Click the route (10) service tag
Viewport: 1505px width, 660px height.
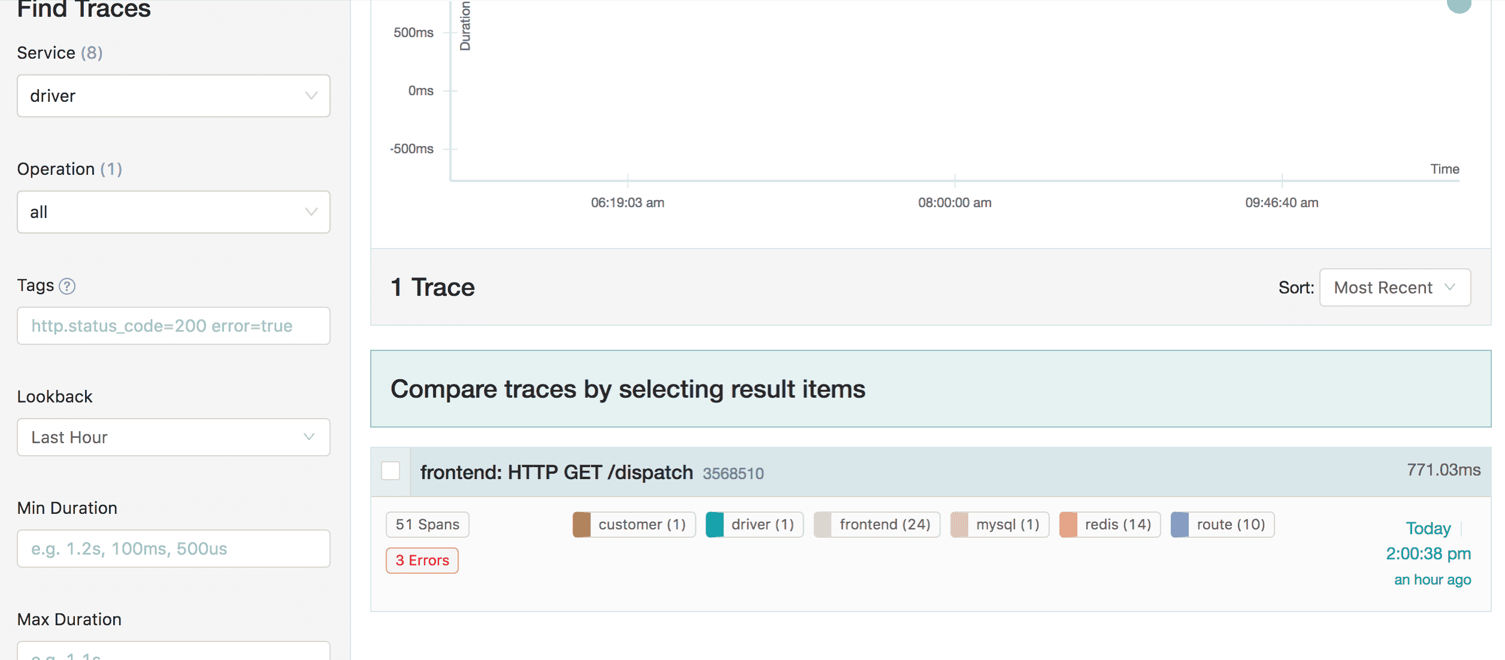[x=1230, y=525]
